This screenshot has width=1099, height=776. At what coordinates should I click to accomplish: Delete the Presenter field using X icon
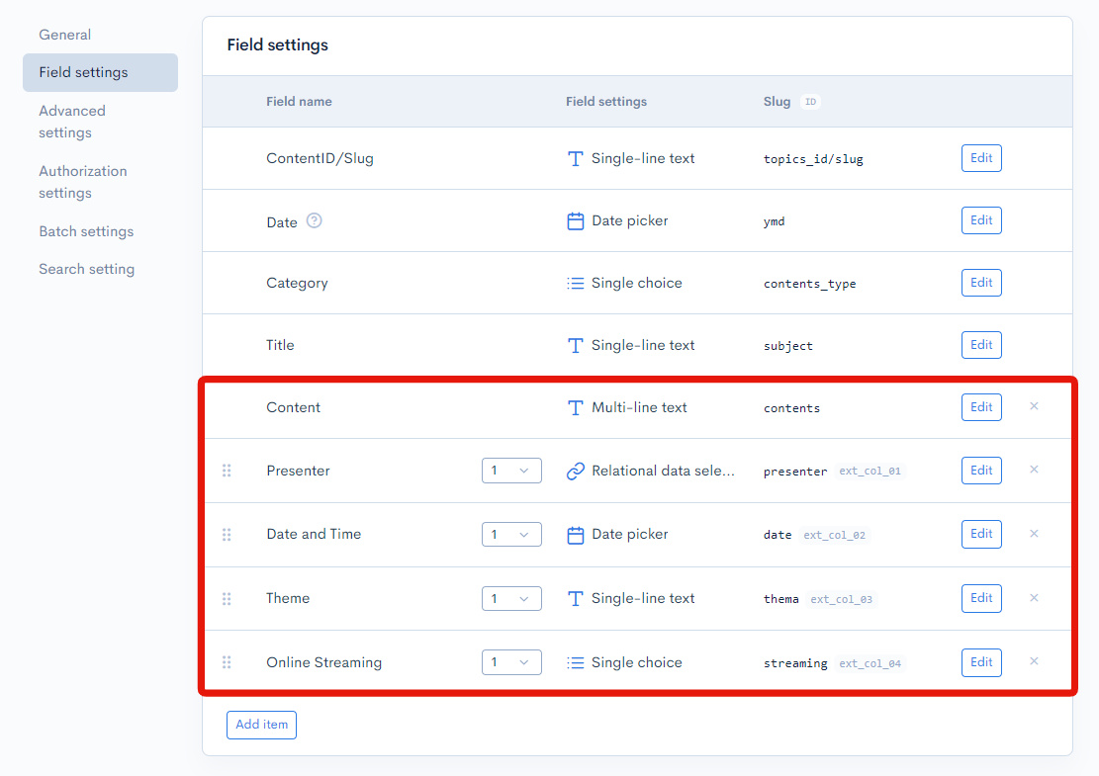tap(1034, 470)
